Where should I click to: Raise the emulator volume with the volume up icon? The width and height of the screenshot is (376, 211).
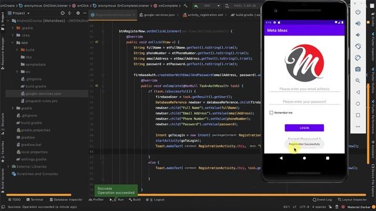358,23
